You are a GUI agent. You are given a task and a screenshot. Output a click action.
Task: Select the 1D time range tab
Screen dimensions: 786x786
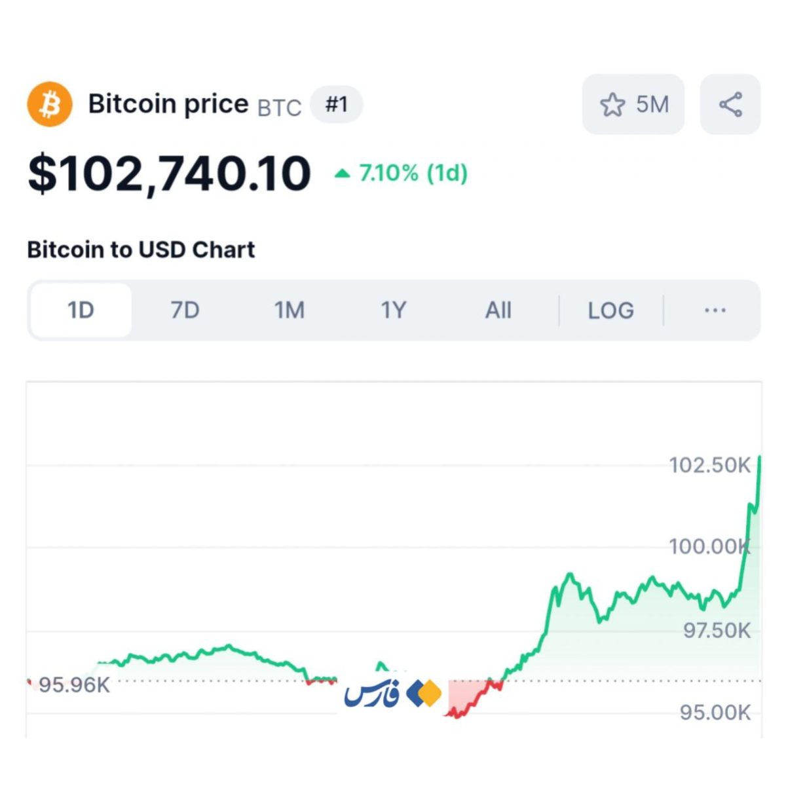pos(81,310)
